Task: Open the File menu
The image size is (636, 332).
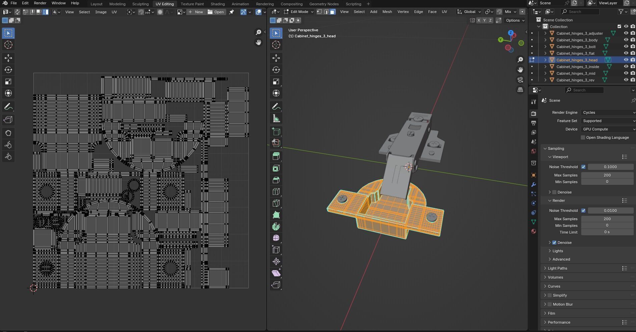Action: coord(14,3)
